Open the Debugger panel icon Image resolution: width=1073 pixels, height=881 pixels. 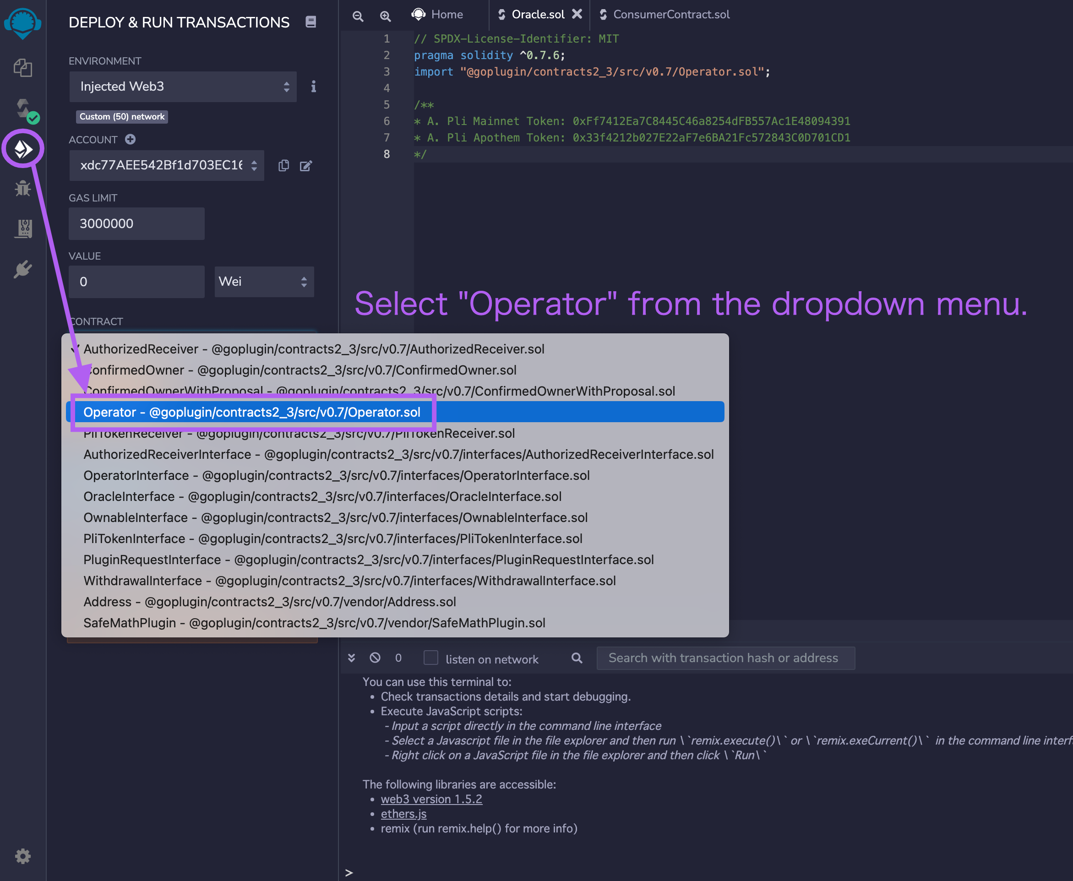click(23, 188)
